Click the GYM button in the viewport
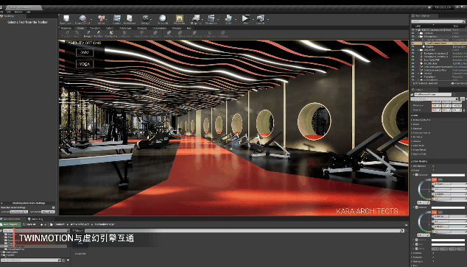 tap(85, 53)
